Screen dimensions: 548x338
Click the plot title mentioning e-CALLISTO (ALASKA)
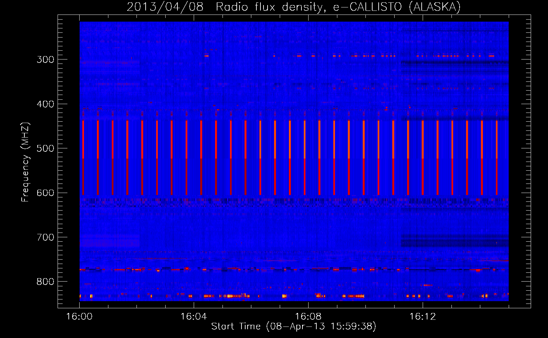294,7
